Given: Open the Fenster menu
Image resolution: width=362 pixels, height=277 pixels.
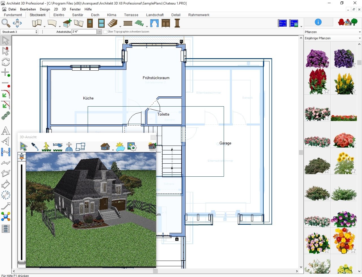Looking at the screenshot, I should click(x=75, y=9).
